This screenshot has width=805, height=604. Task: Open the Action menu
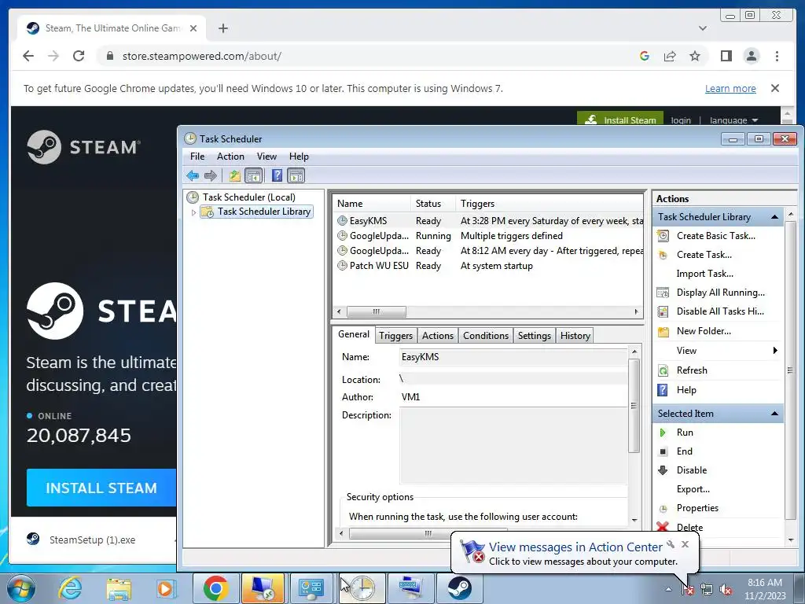[230, 157]
